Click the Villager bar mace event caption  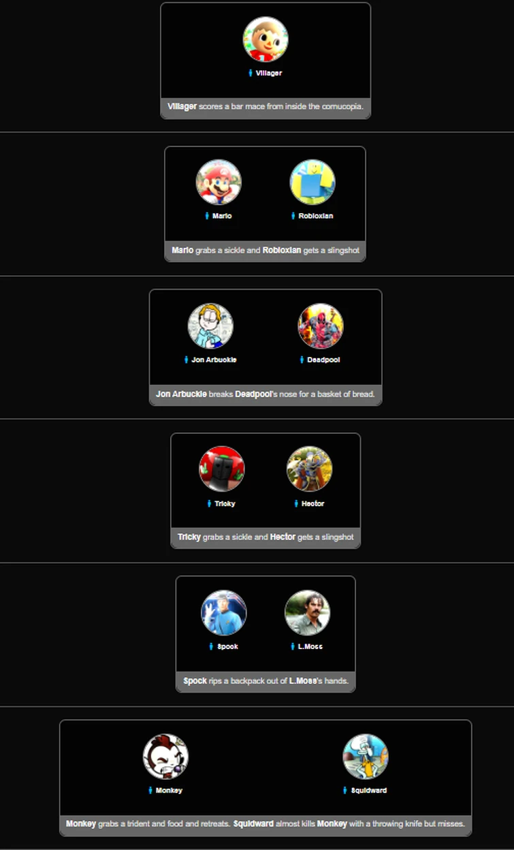tap(266, 107)
